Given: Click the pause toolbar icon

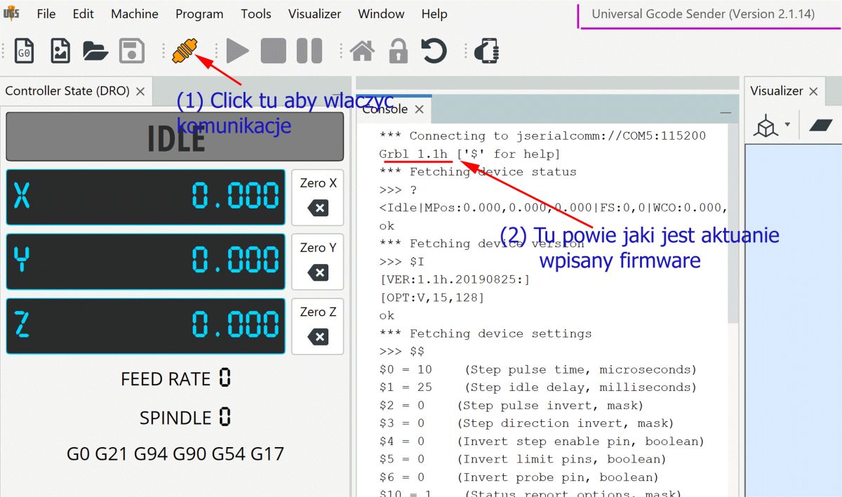Looking at the screenshot, I should pyautogui.click(x=309, y=51).
